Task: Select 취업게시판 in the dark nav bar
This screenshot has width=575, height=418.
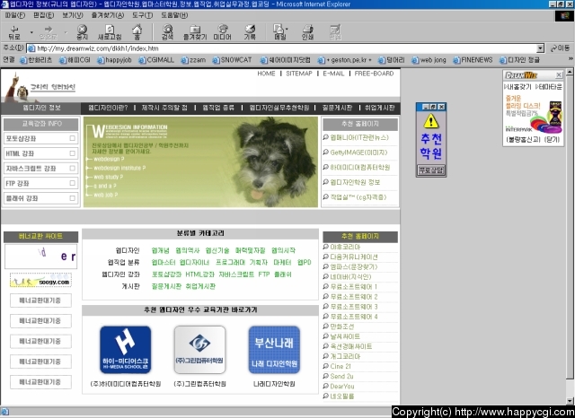Action: [379, 108]
